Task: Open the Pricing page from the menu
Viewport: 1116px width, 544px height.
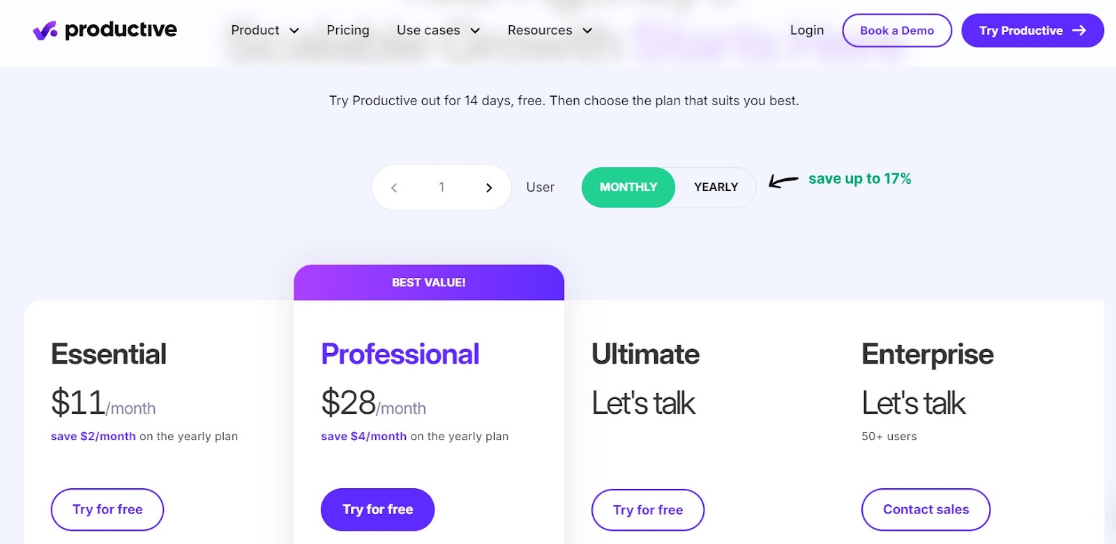Action: point(347,30)
